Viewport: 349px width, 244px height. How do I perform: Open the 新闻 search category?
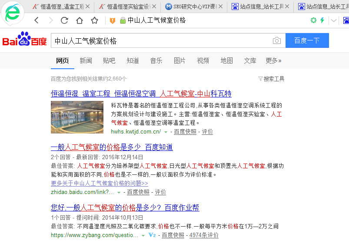coord(86,60)
